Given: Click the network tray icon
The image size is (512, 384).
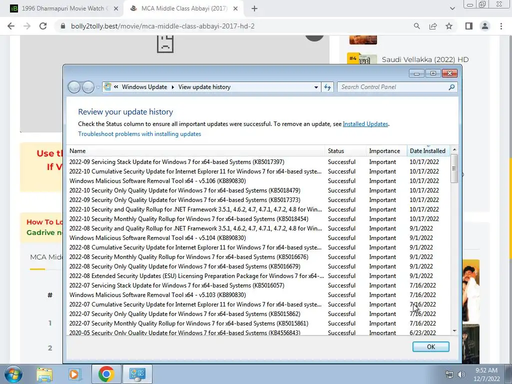Looking at the screenshot, I should (x=449, y=374).
